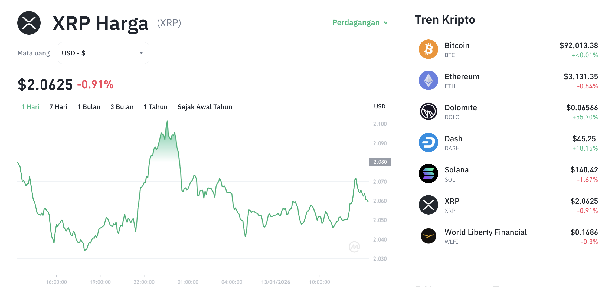
Task: Open the Sejak Awal Tahun view
Action: point(205,107)
